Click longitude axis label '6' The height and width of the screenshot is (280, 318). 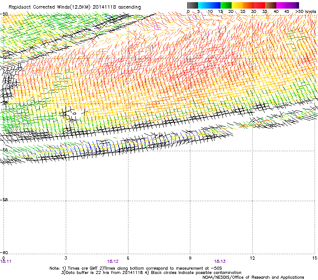(x=128, y=258)
